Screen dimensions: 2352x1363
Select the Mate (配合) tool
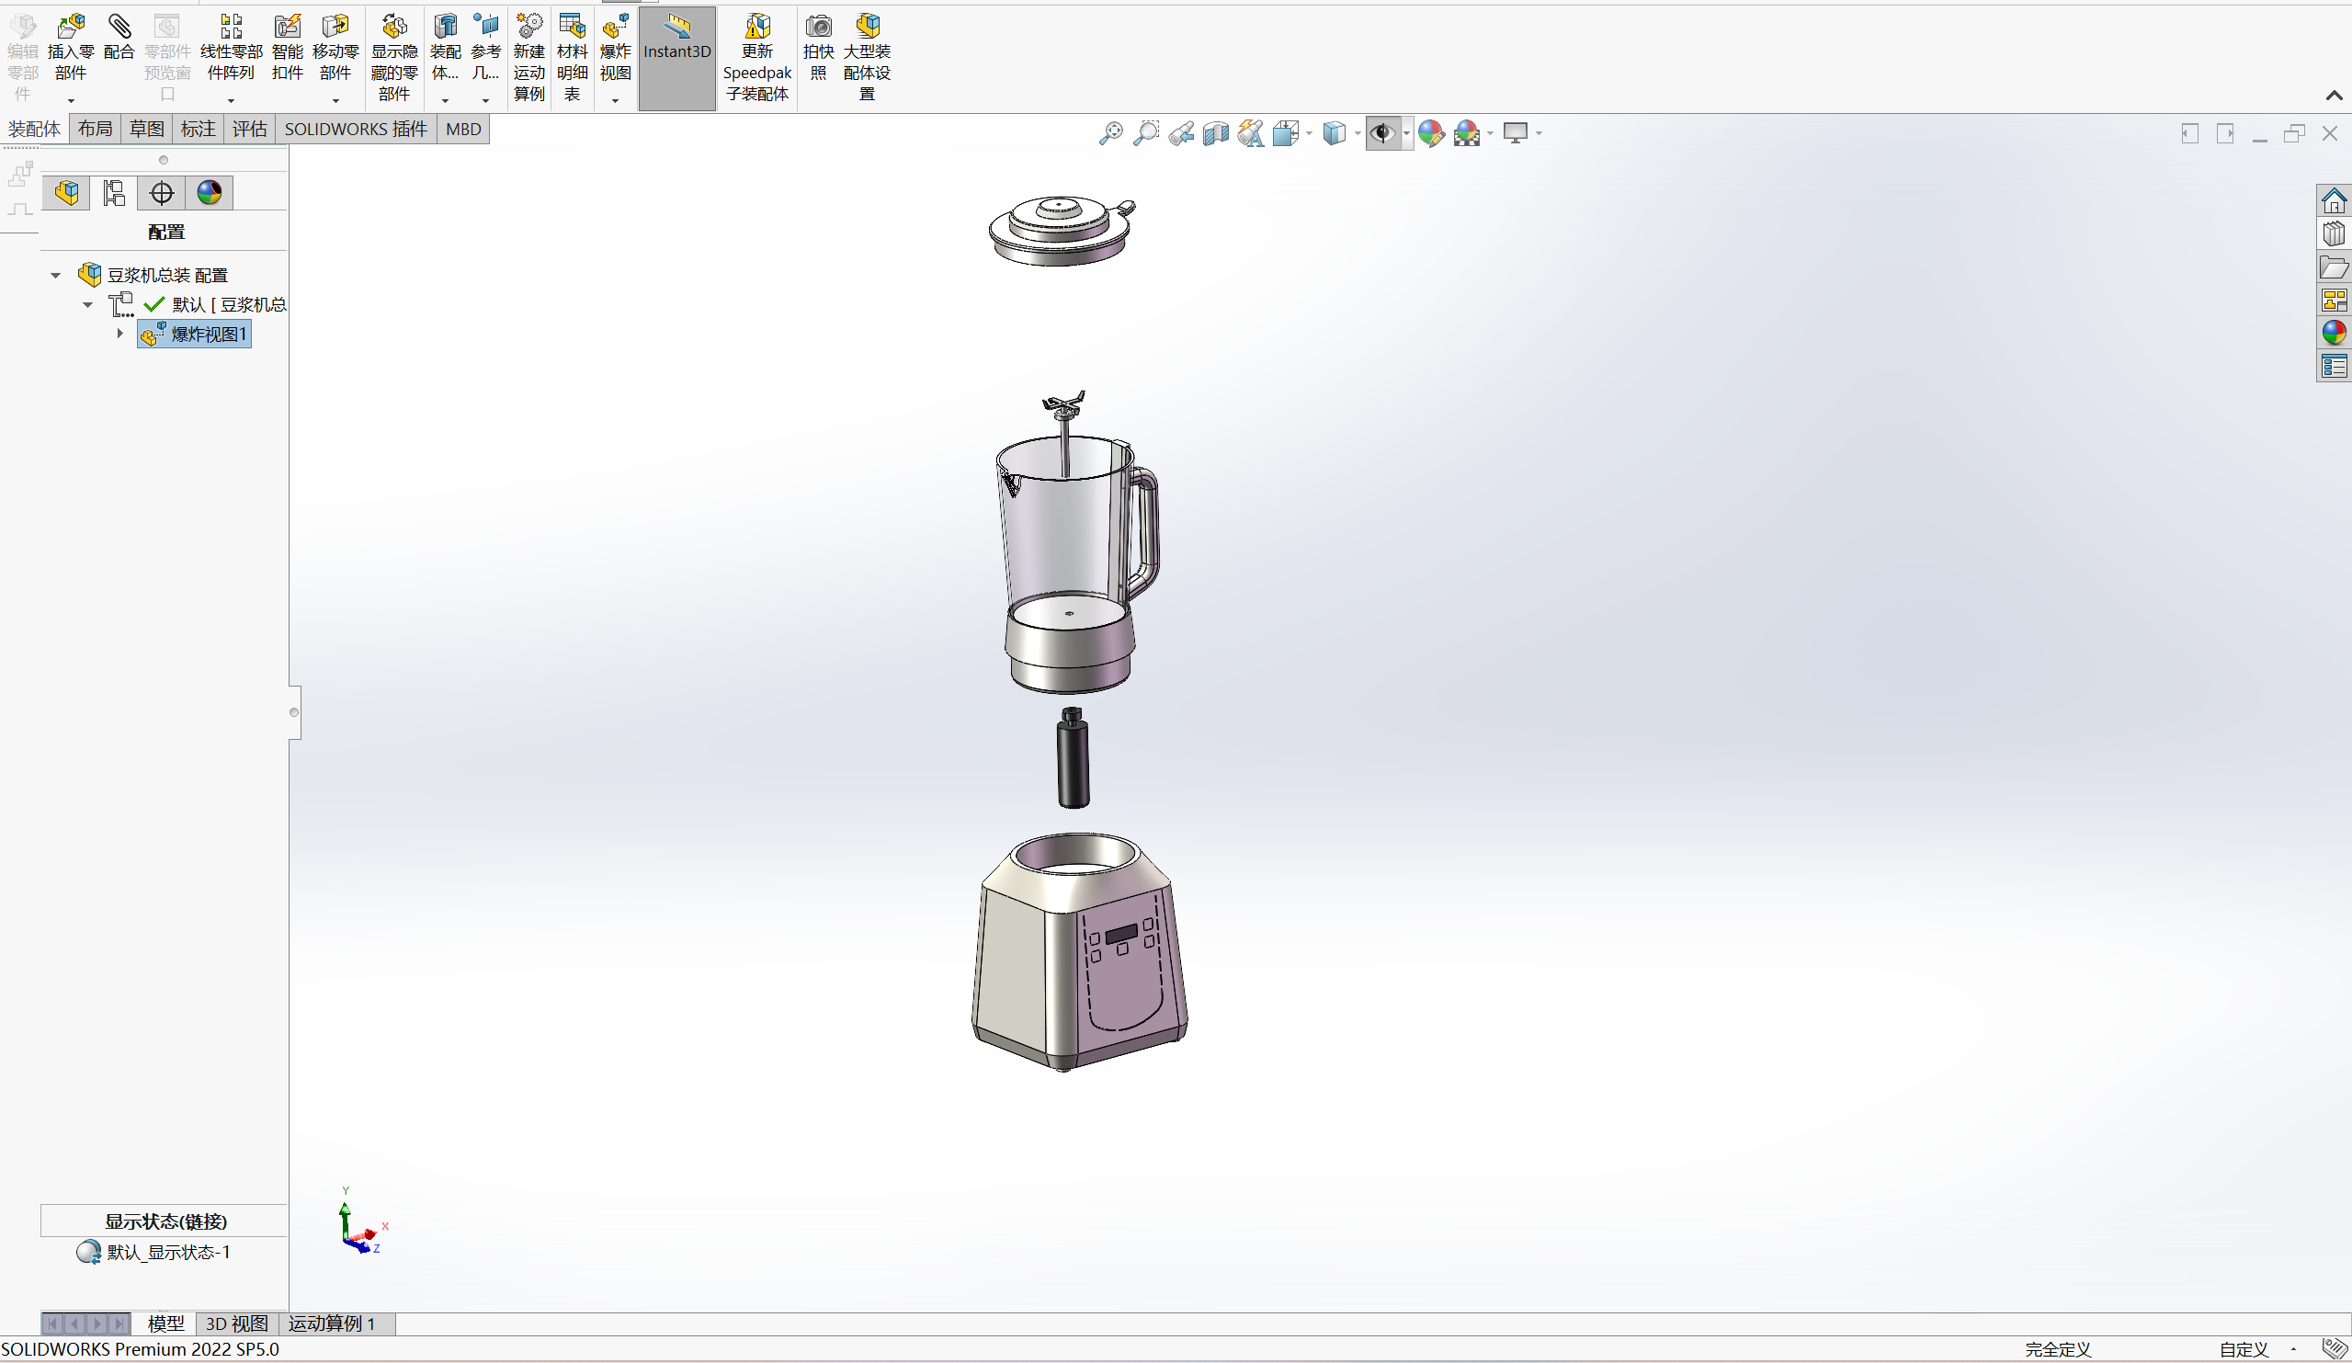click(119, 26)
